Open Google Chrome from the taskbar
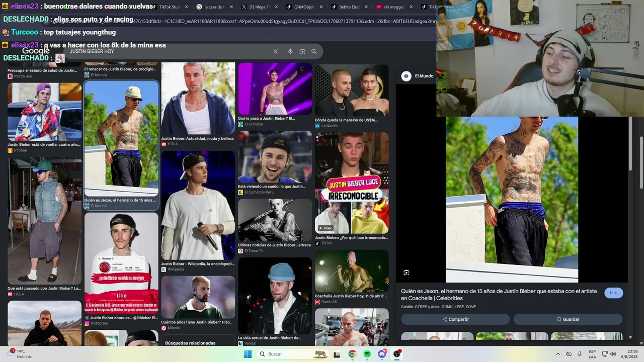Image resolution: width=644 pixels, height=362 pixels. click(x=352, y=354)
